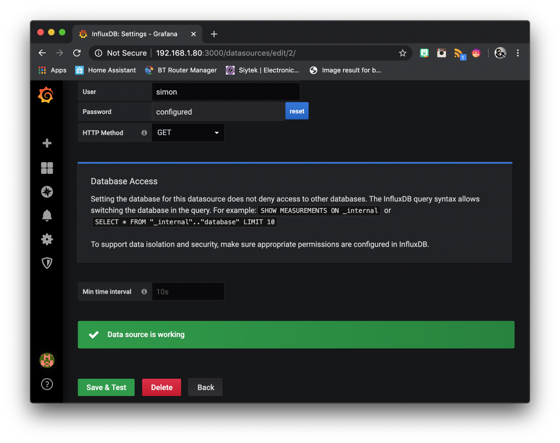Bookmark the page with the star icon
This screenshot has width=560, height=443.
(x=402, y=53)
